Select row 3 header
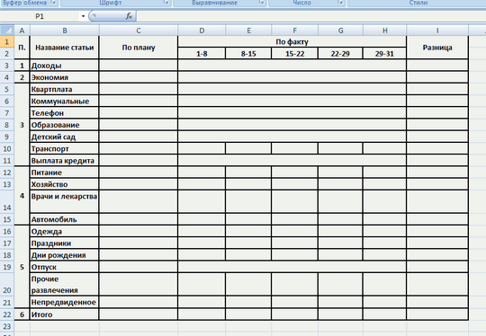Viewport: 486px width, 336px height. tap(7, 66)
